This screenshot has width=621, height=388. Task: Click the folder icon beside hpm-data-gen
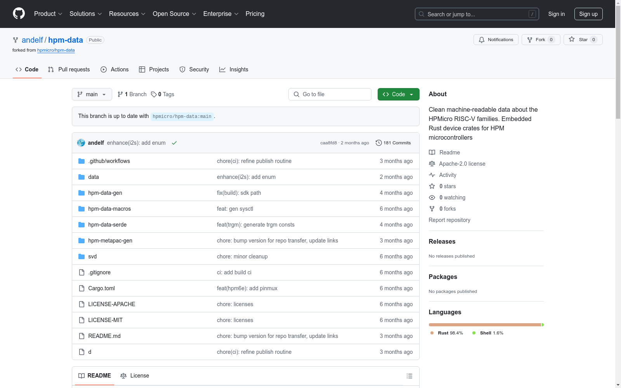click(82, 193)
